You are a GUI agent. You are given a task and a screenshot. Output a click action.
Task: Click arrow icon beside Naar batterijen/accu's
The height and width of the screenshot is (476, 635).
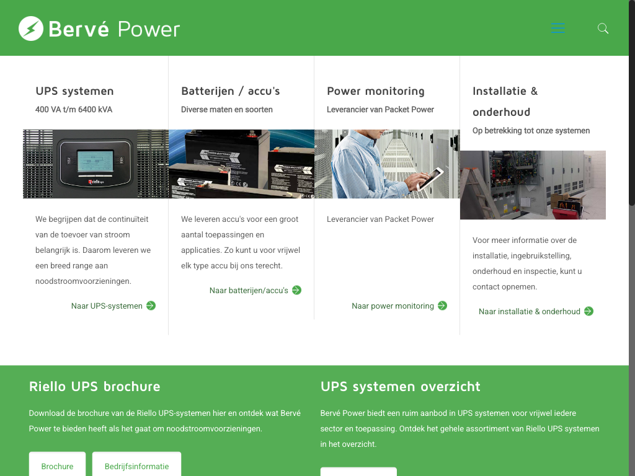pyautogui.click(x=296, y=290)
